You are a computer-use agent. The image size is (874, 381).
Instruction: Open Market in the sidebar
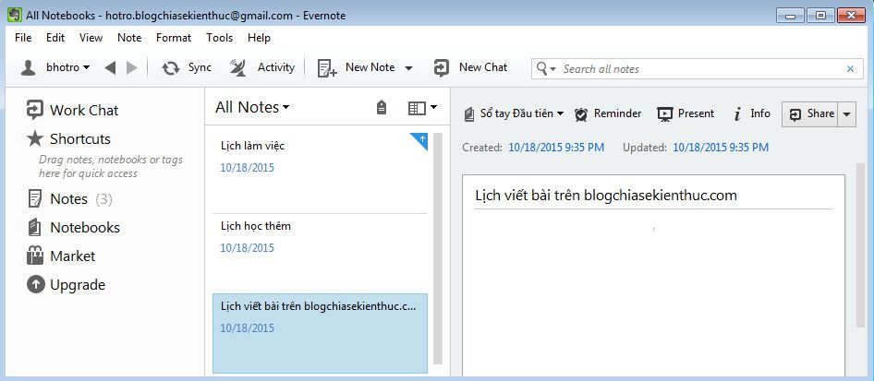[x=72, y=256]
